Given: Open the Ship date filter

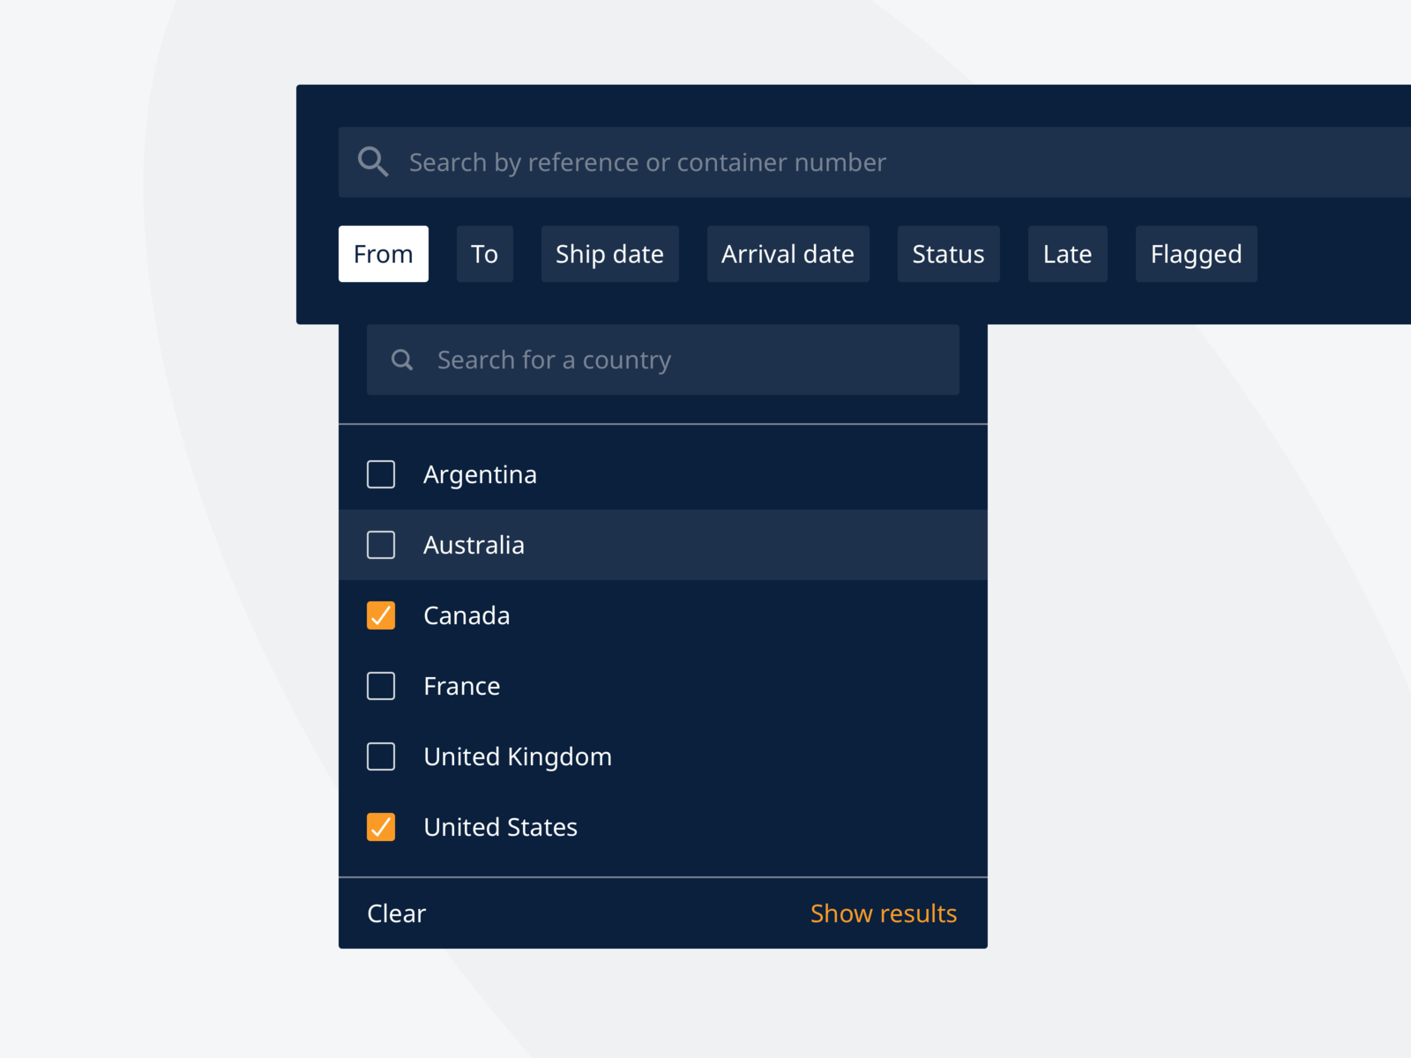Looking at the screenshot, I should tap(609, 254).
